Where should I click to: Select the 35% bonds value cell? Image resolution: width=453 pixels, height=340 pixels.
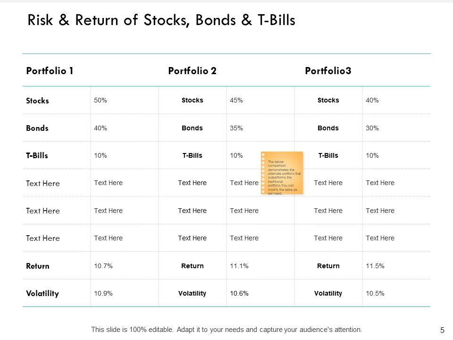(x=236, y=128)
